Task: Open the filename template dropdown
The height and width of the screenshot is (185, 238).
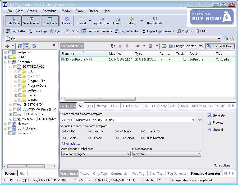Action: pyautogui.click(x=193, y=120)
